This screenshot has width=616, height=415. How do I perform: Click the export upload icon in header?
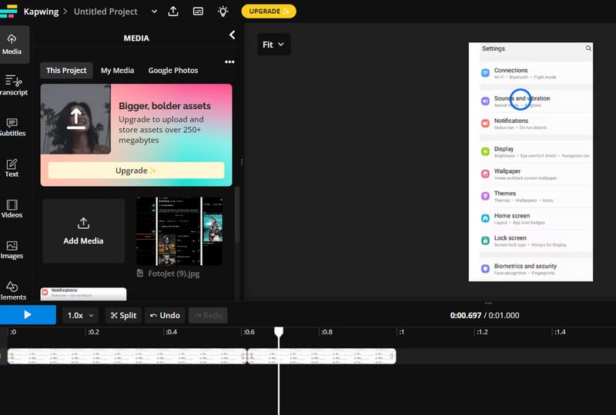click(173, 12)
